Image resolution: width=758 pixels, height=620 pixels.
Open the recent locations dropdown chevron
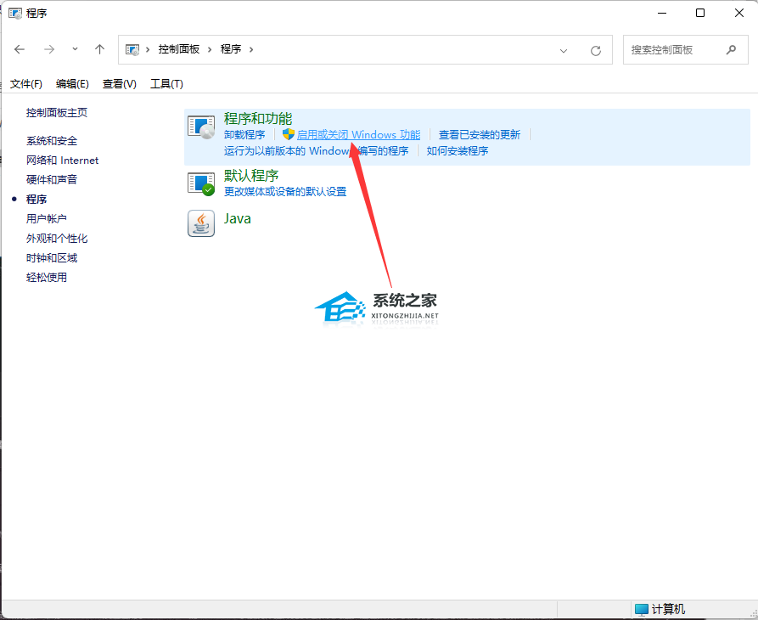coord(75,49)
